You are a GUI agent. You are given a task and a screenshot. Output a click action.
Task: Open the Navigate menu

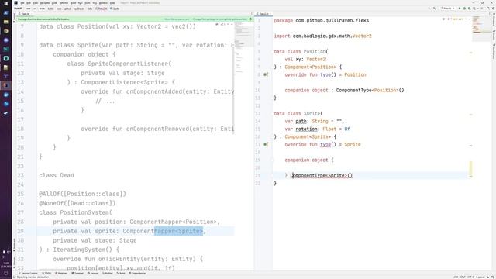coord(45,3)
